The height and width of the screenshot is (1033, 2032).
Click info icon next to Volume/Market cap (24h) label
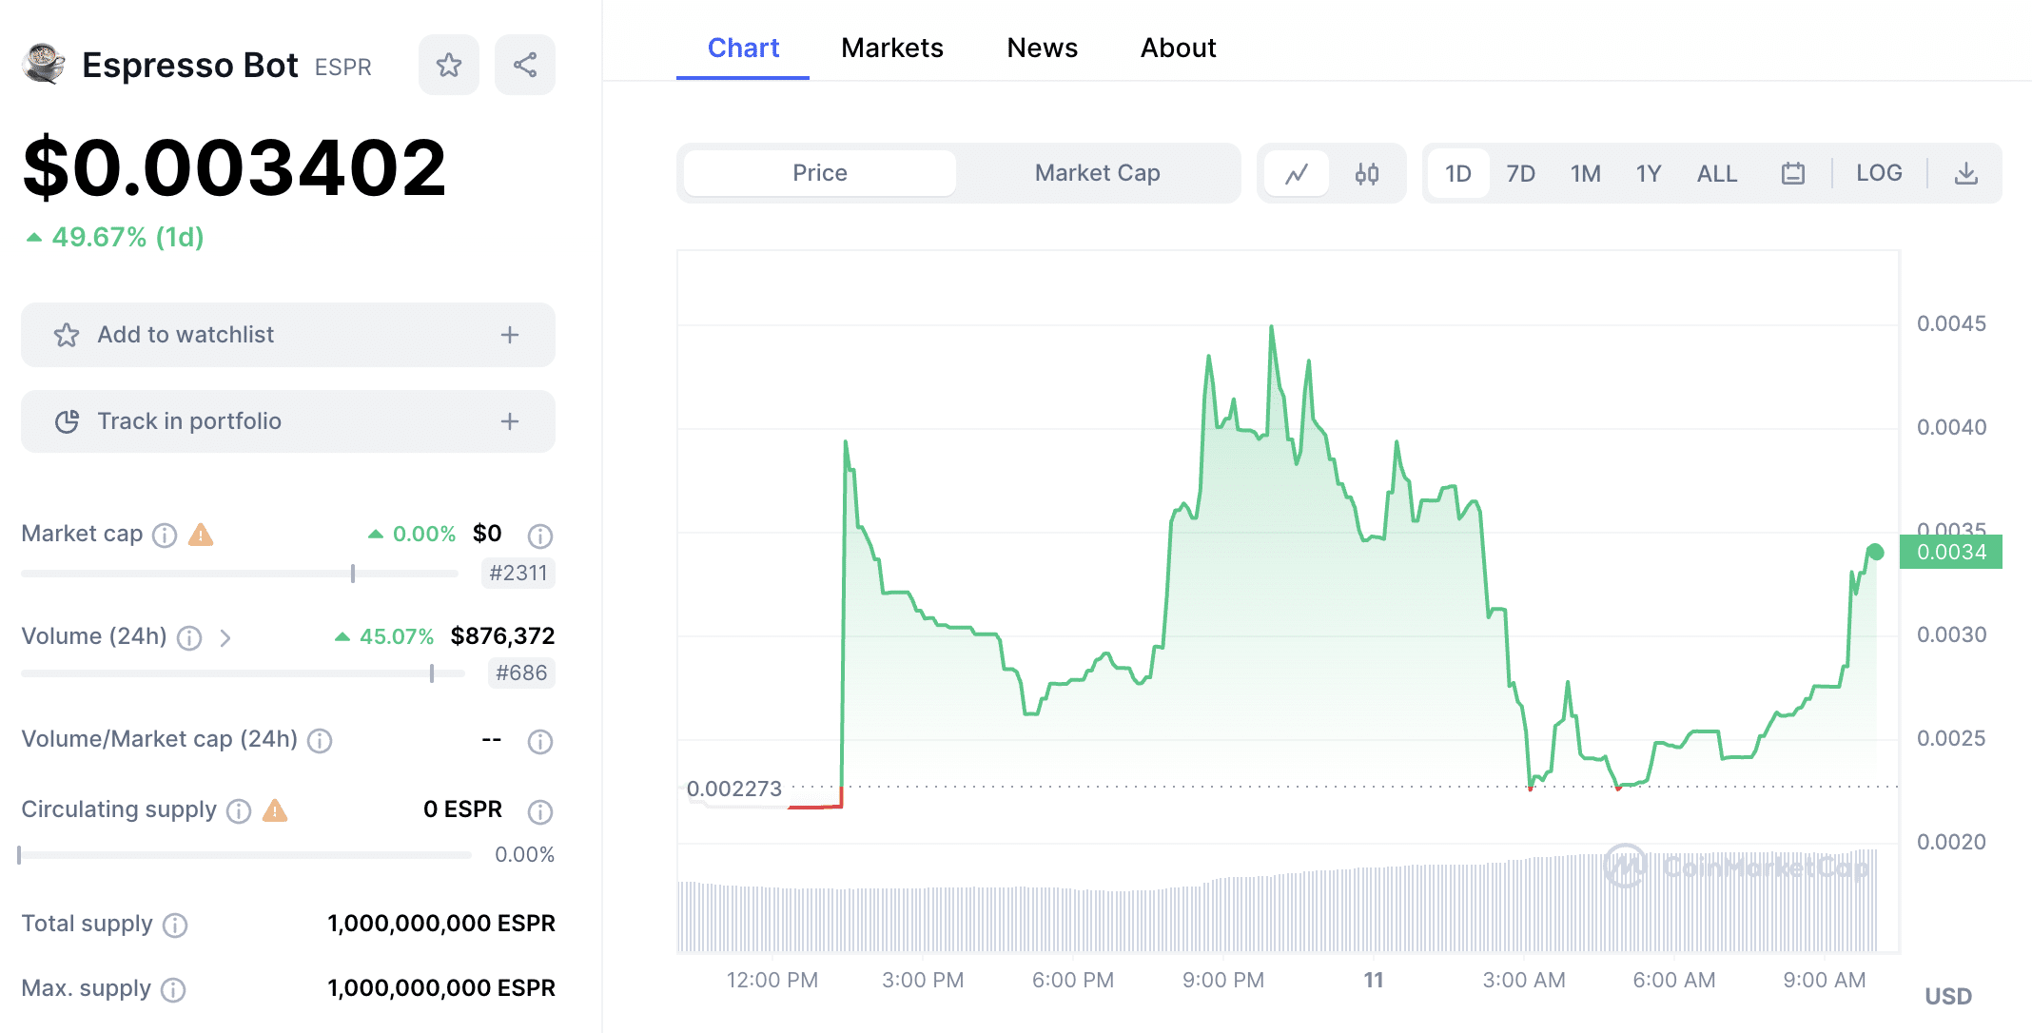coord(320,741)
